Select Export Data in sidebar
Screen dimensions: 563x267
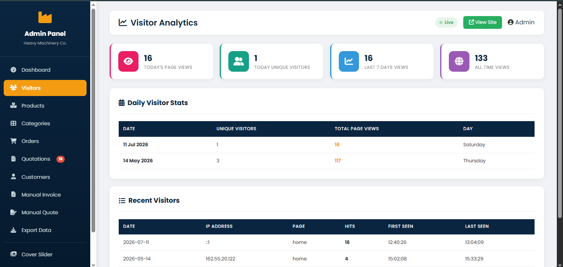pyautogui.click(x=45, y=230)
